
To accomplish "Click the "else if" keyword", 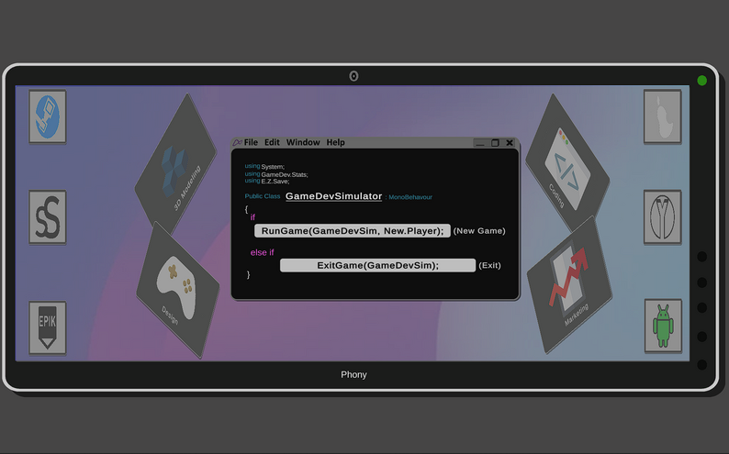I will (x=263, y=252).
